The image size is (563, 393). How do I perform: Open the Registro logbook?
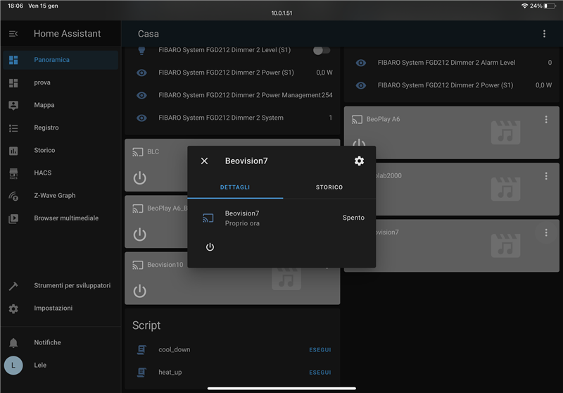46,127
